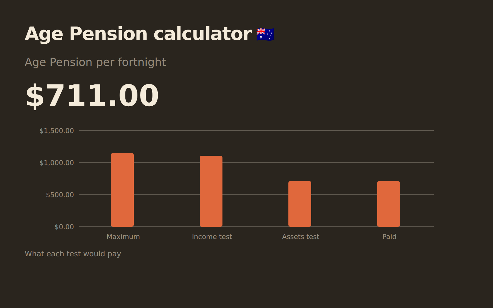Viewport: 493px width, 308px height.
Task: Click the Age Pension per fortnight subtitle
Action: [x=95, y=62]
